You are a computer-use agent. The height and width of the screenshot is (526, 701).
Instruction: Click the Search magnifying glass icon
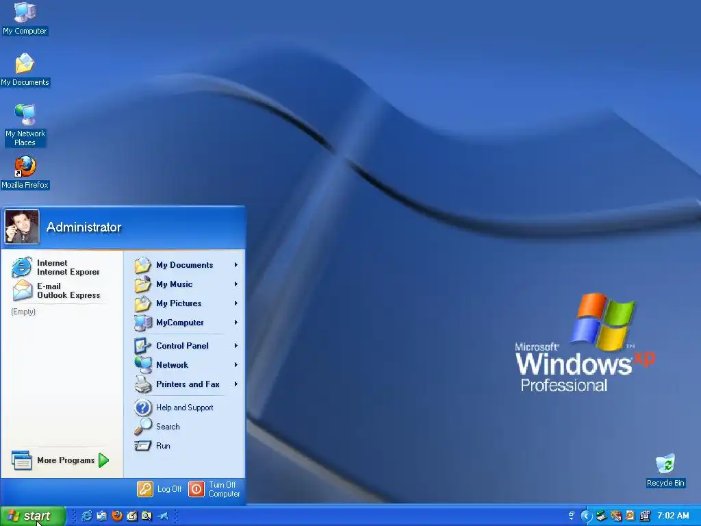[143, 427]
